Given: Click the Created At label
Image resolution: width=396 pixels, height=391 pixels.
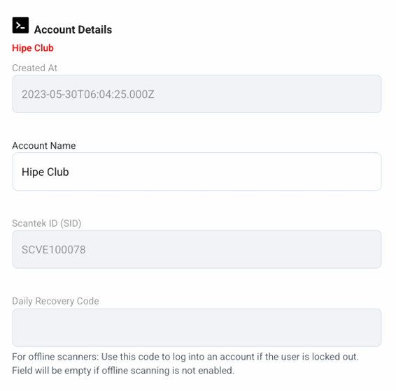Looking at the screenshot, I should pyautogui.click(x=34, y=68).
